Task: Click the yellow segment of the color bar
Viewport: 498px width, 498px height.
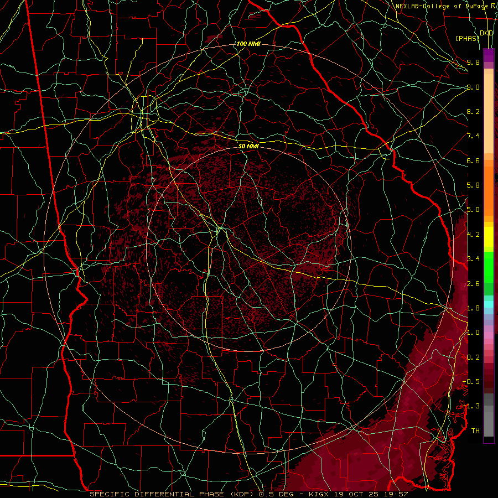Action: pyautogui.click(x=489, y=237)
